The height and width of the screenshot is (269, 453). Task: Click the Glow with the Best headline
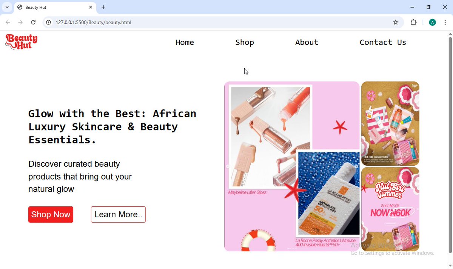tap(112, 127)
